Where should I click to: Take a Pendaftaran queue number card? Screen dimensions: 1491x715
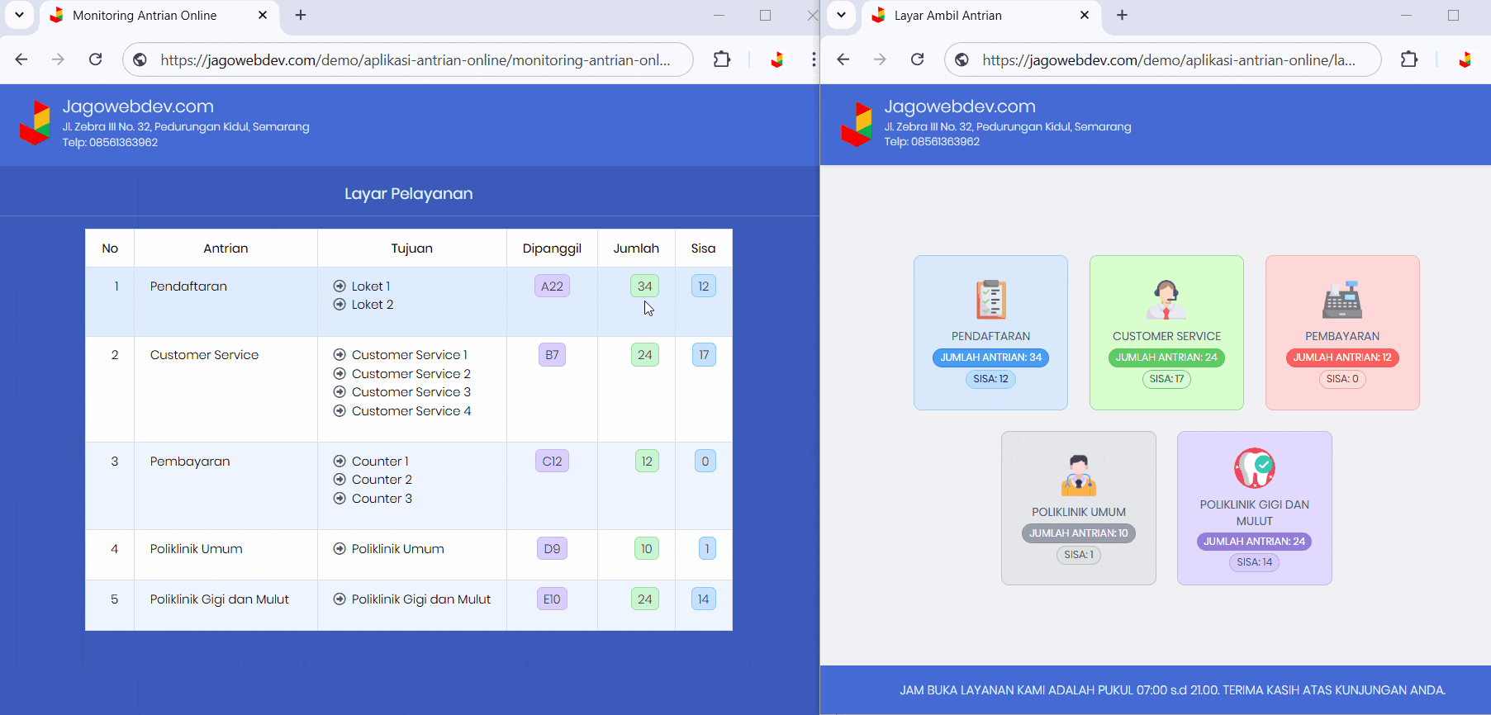pyautogui.click(x=990, y=333)
